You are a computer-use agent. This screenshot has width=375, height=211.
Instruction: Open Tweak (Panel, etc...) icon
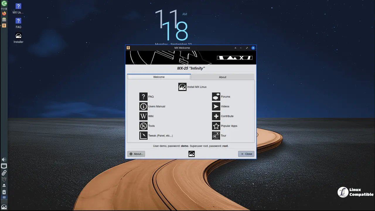click(x=143, y=136)
